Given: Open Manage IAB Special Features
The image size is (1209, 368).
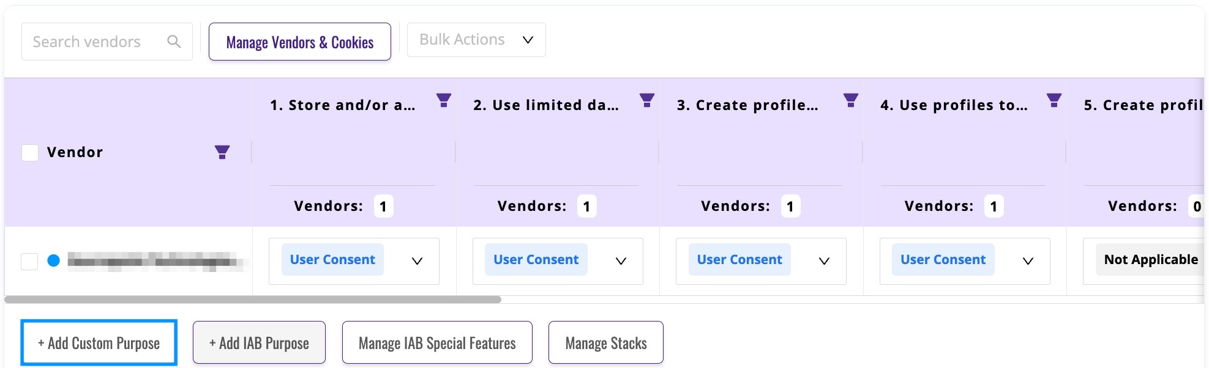Looking at the screenshot, I should (437, 343).
